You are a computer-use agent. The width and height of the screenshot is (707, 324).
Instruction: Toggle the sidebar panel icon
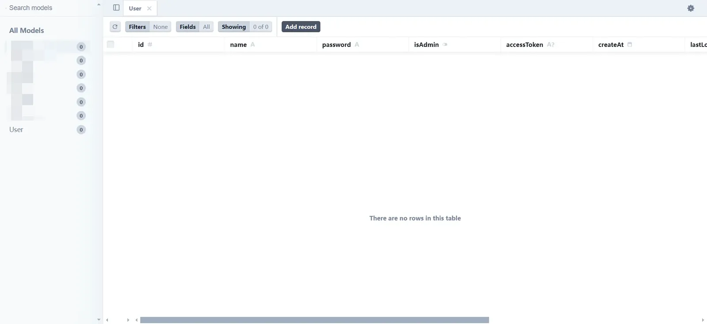tap(116, 8)
